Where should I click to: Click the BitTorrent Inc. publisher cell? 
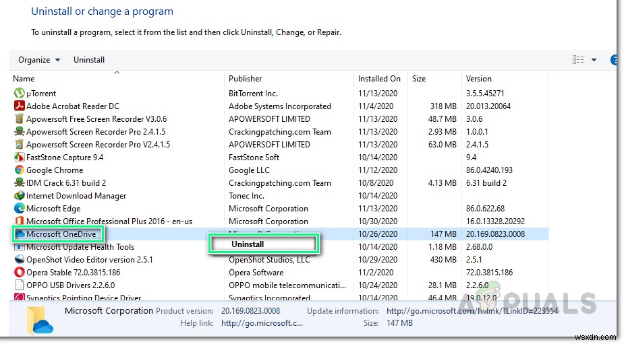point(253,94)
